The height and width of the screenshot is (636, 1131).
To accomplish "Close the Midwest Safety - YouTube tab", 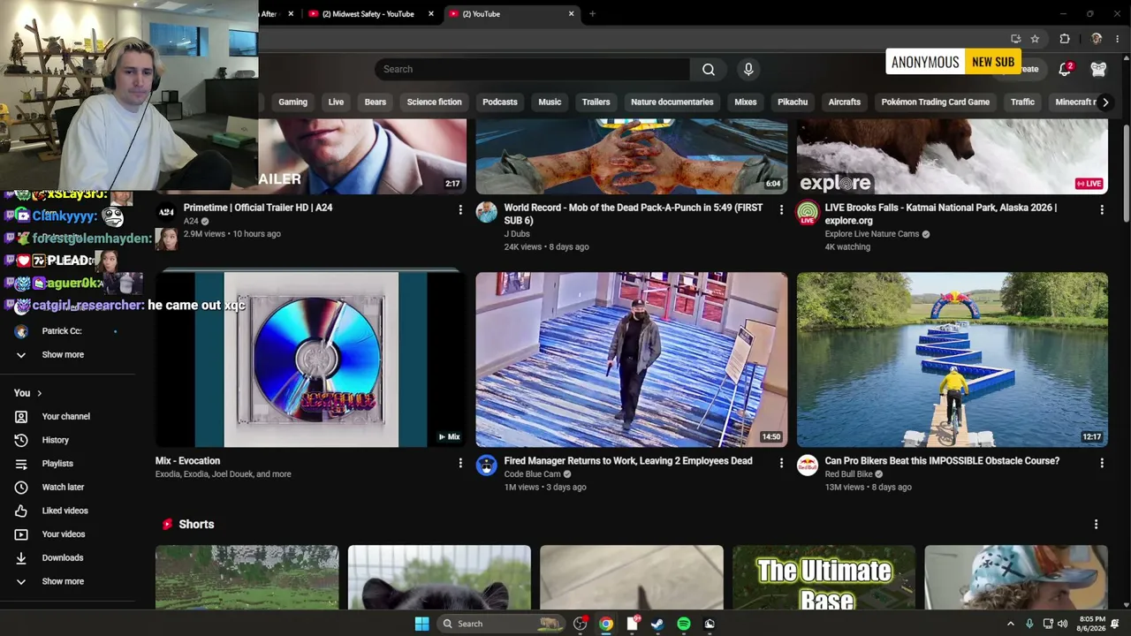I will (431, 14).
